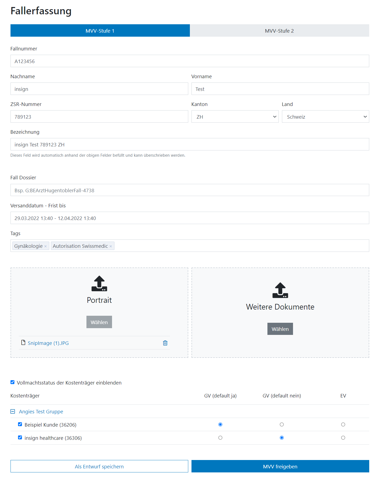This screenshot has width=380, height=484.
Task: Switch to the MVV-Stufe 2 tab
Action: click(279, 31)
